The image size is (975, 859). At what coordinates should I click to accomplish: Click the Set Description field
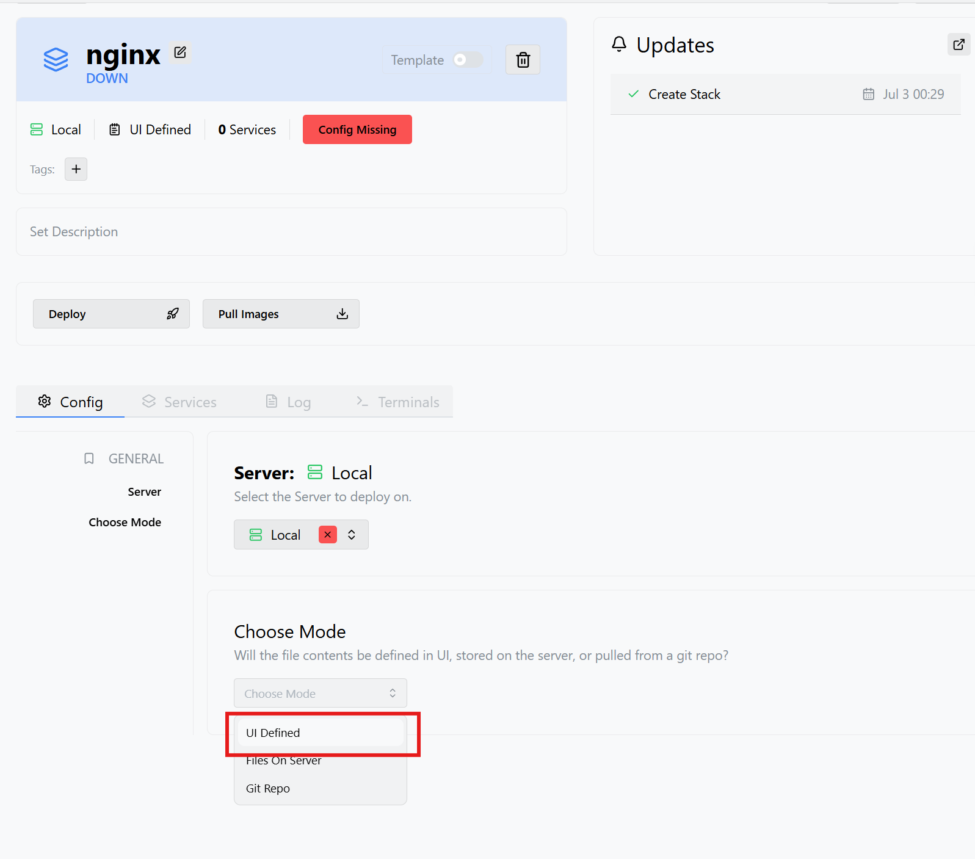coord(291,231)
